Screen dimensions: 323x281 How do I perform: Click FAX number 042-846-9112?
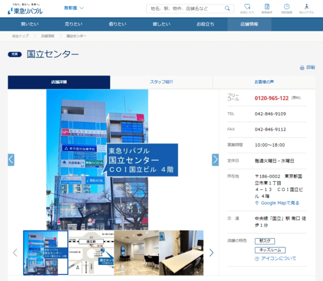(x=270, y=129)
